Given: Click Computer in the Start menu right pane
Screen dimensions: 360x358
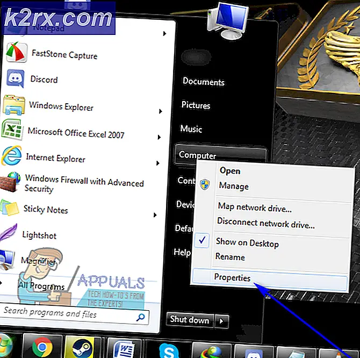Looking at the screenshot, I should (220, 155).
